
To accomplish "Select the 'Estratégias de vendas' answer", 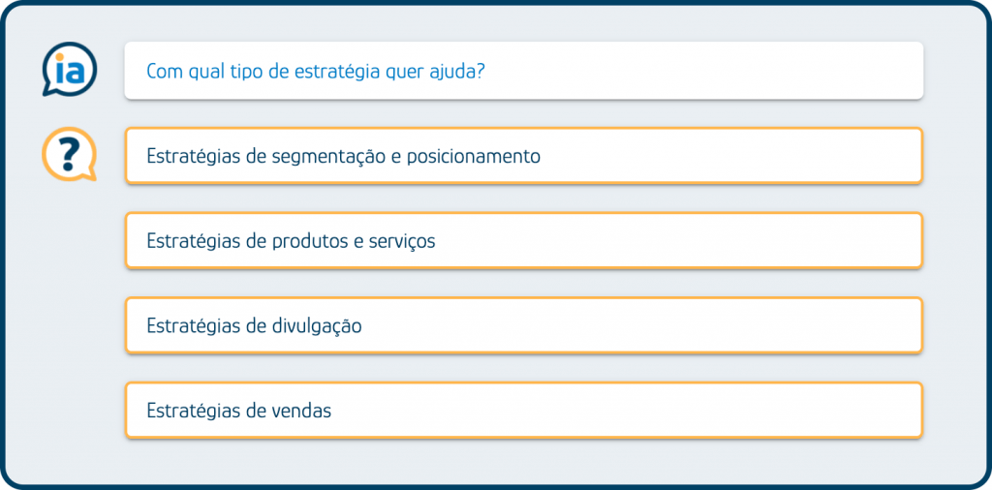I will coord(523,411).
